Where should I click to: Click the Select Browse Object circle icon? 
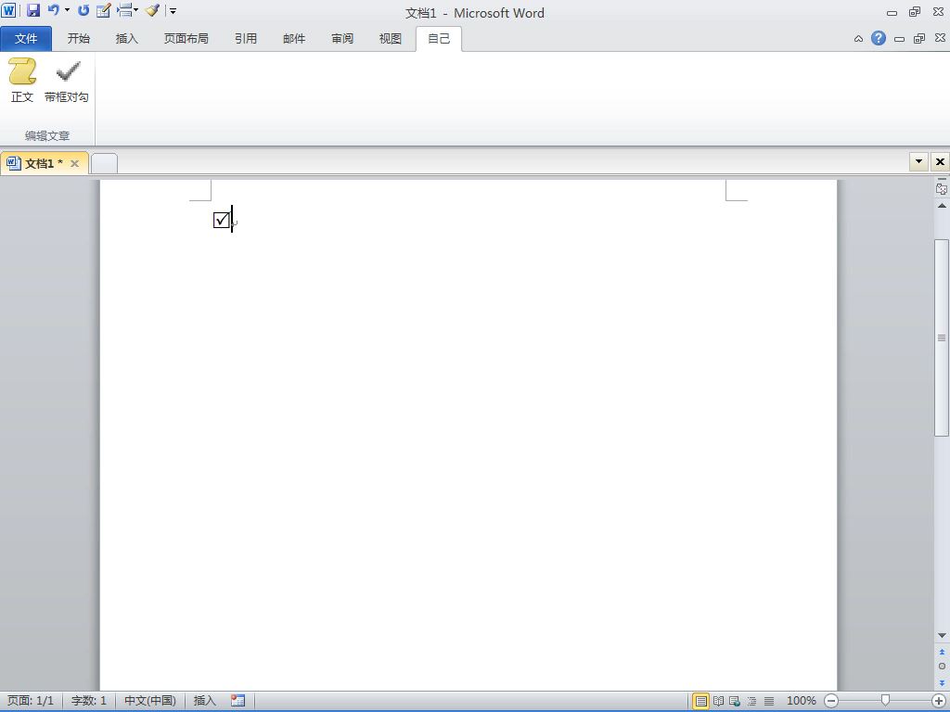pos(942,666)
